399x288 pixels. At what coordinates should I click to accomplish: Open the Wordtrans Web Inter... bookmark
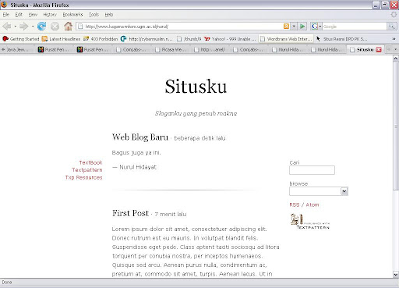point(286,39)
